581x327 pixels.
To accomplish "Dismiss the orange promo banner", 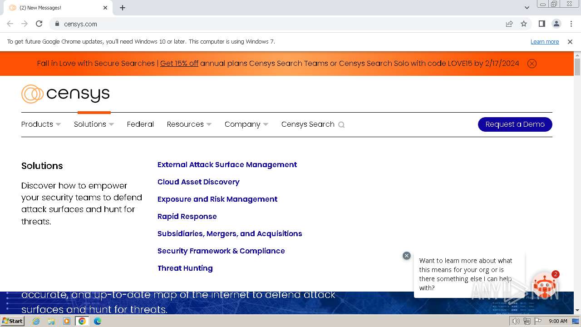I will point(532,64).
